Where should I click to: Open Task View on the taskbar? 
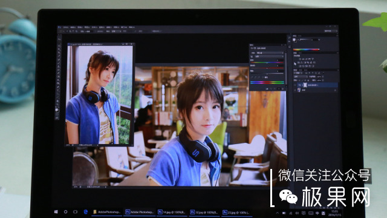click(75, 212)
